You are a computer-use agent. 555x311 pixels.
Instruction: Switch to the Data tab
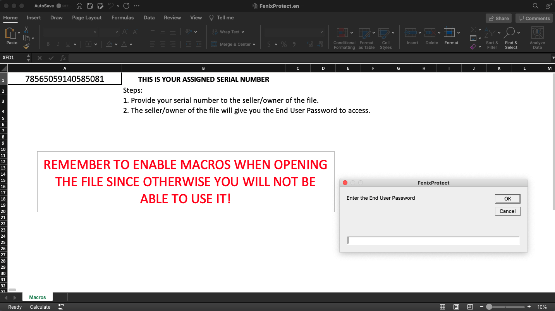pyautogui.click(x=149, y=17)
